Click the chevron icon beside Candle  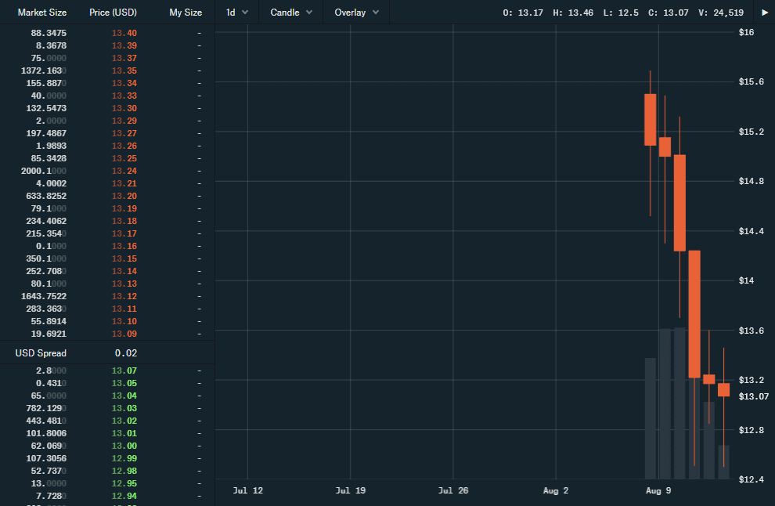(309, 12)
